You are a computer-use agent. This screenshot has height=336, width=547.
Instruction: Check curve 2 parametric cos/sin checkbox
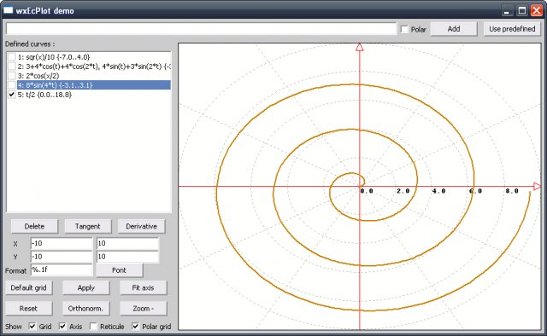pyautogui.click(x=12, y=67)
